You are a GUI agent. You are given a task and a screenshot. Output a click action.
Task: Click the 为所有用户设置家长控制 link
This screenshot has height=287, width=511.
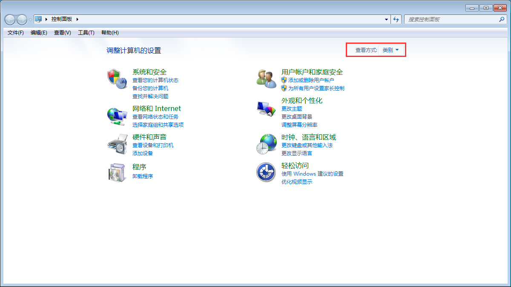[316, 88]
